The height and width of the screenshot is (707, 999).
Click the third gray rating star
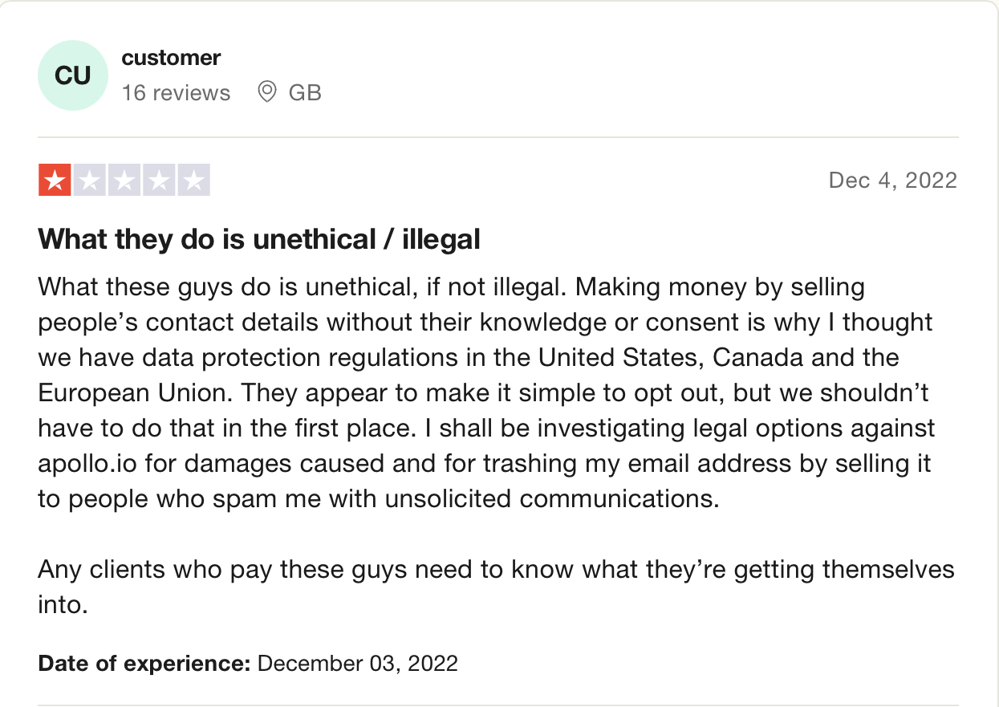click(124, 181)
